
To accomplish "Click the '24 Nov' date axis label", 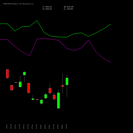I will click(20, 127).
